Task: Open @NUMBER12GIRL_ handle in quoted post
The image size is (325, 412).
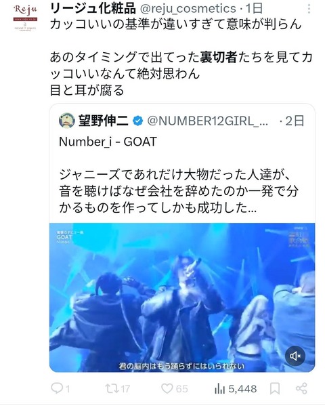Action: pyautogui.click(x=208, y=121)
